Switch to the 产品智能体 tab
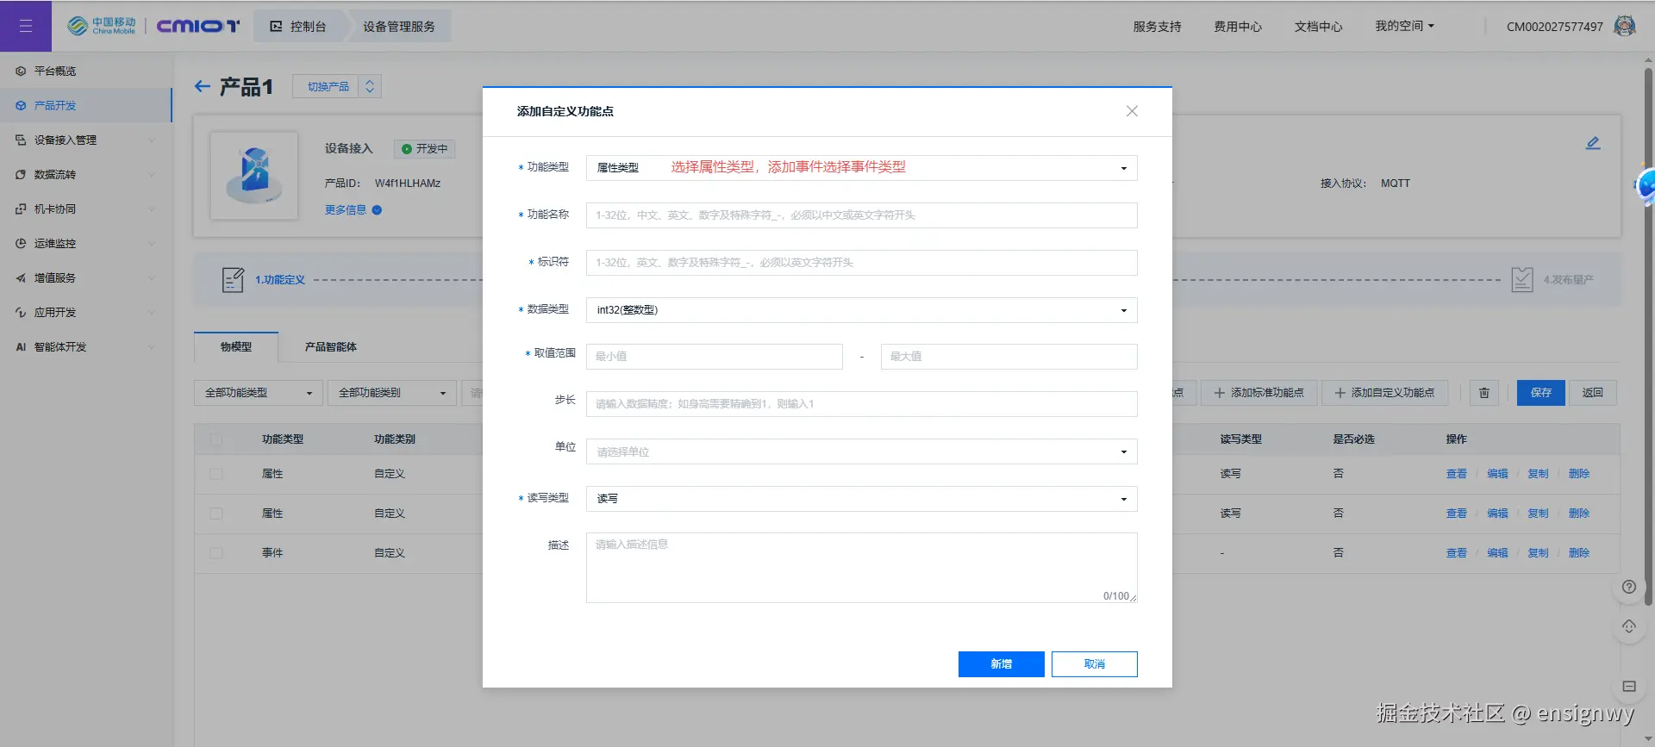The image size is (1655, 747). click(331, 347)
